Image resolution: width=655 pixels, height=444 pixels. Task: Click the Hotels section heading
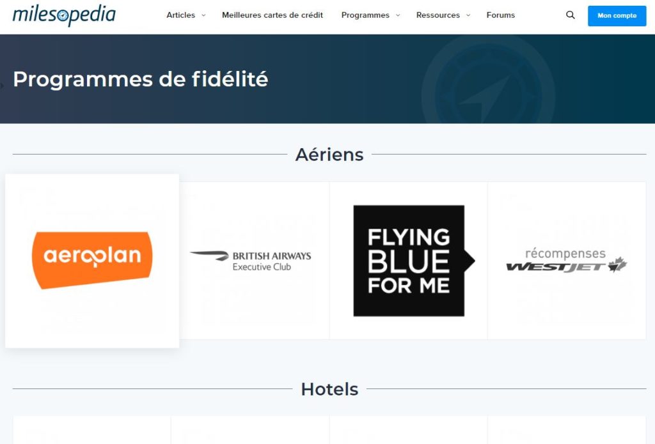329,389
